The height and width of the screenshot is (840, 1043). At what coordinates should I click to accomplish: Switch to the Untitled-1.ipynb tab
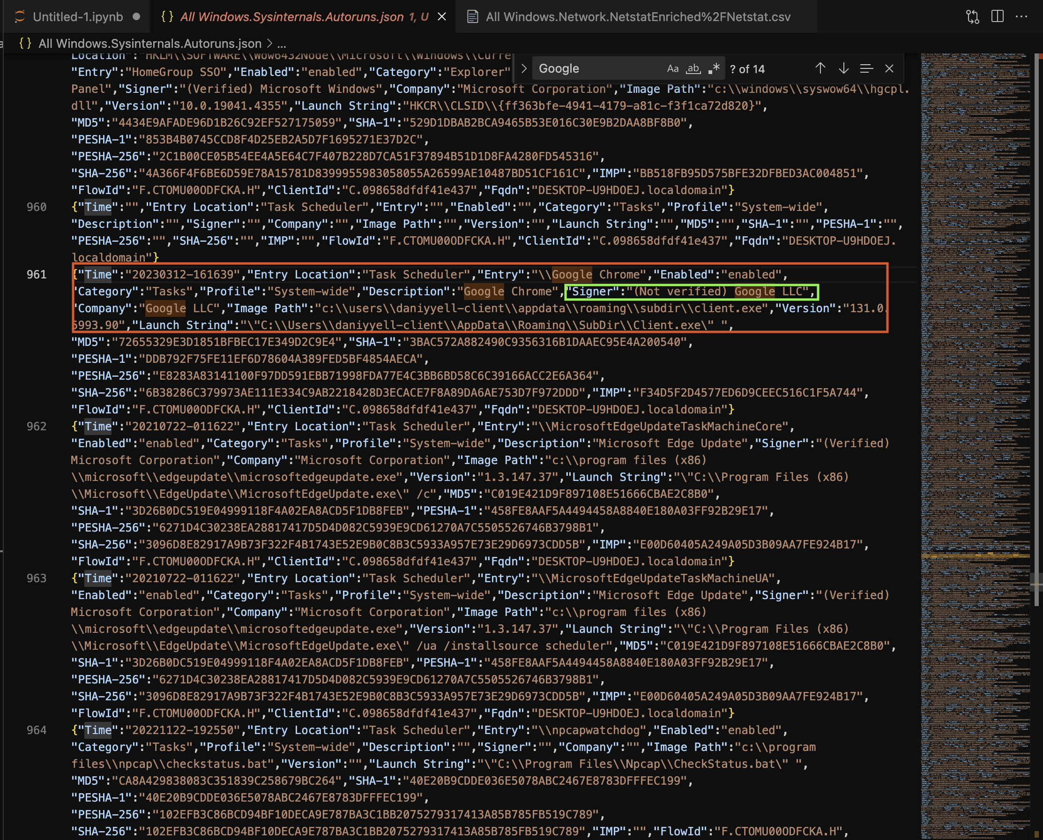(x=77, y=16)
